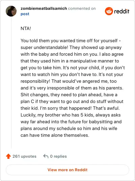Click the "commented on" gray text
The image size is (135, 181).
coord(82,8)
